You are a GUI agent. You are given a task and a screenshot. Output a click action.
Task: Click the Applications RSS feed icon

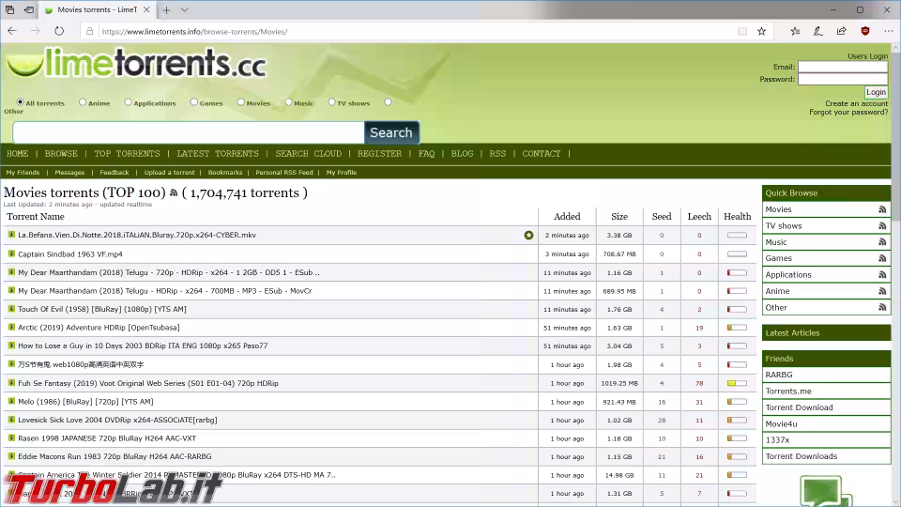tap(882, 275)
